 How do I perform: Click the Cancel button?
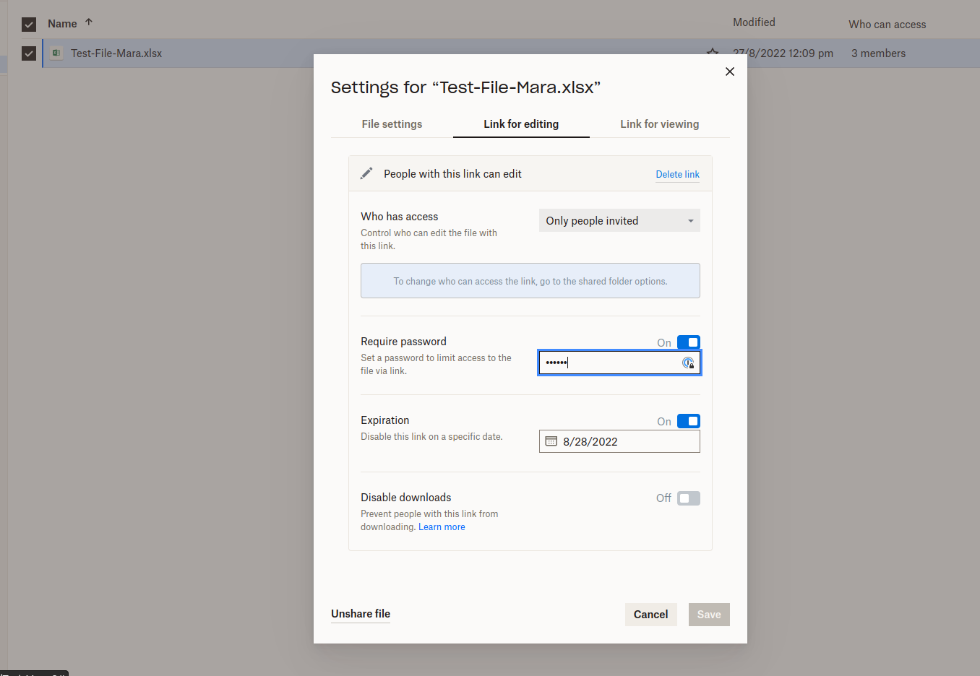[x=650, y=615]
